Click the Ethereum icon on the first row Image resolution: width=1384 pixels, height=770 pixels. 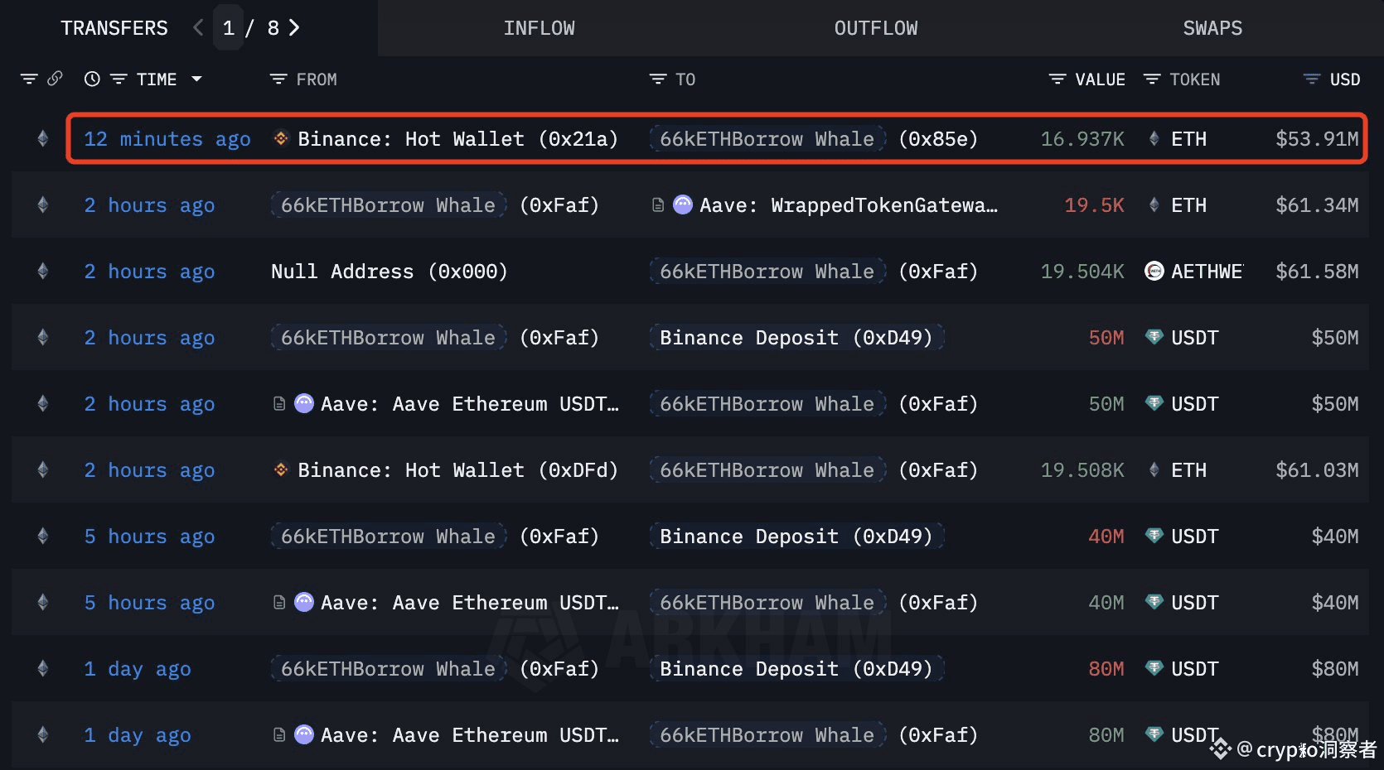pos(43,138)
